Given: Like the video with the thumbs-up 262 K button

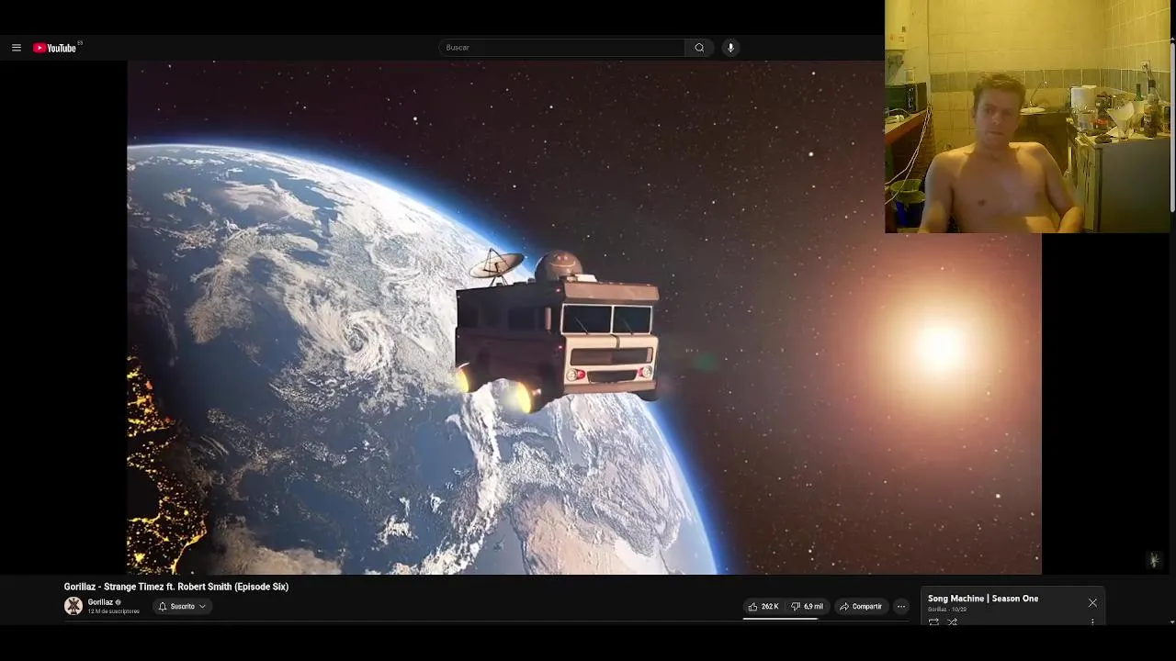Looking at the screenshot, I should pos(763,607).
